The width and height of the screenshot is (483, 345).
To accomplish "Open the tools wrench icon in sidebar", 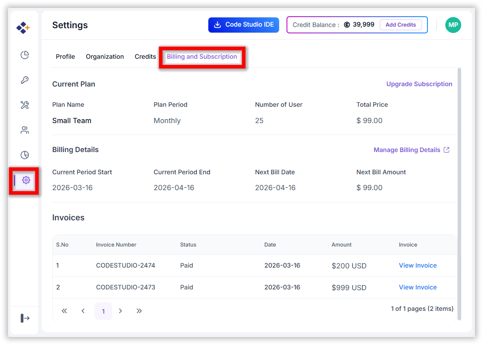I will pos(25,105).
